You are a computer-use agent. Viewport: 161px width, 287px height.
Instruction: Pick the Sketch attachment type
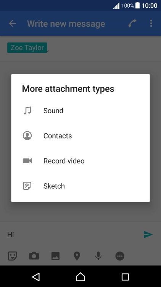pos(80,186)
